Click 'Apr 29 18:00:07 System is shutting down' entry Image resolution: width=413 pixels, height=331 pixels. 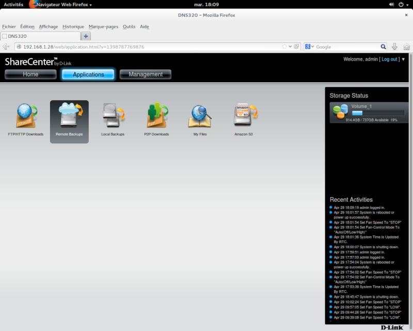tap(366, 247)
